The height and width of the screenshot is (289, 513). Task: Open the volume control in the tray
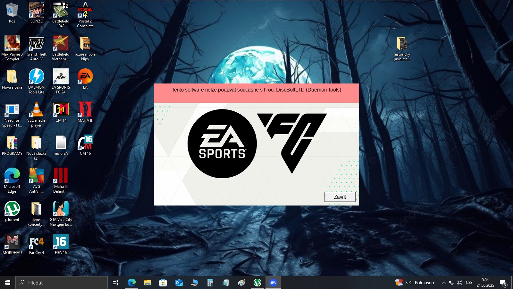tap(459, 283)
